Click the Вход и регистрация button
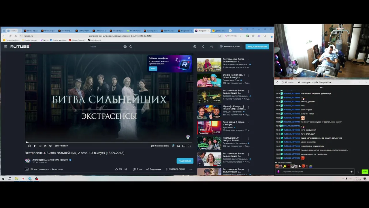The image size is (369, 208). pyautogui.click(x=257, y=47)
